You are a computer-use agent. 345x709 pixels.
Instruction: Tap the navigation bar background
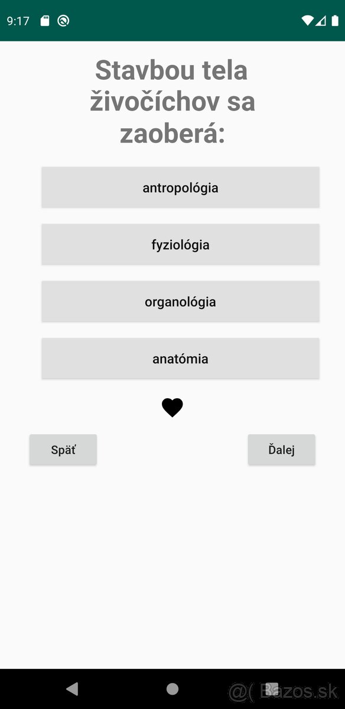click(118, 688)
